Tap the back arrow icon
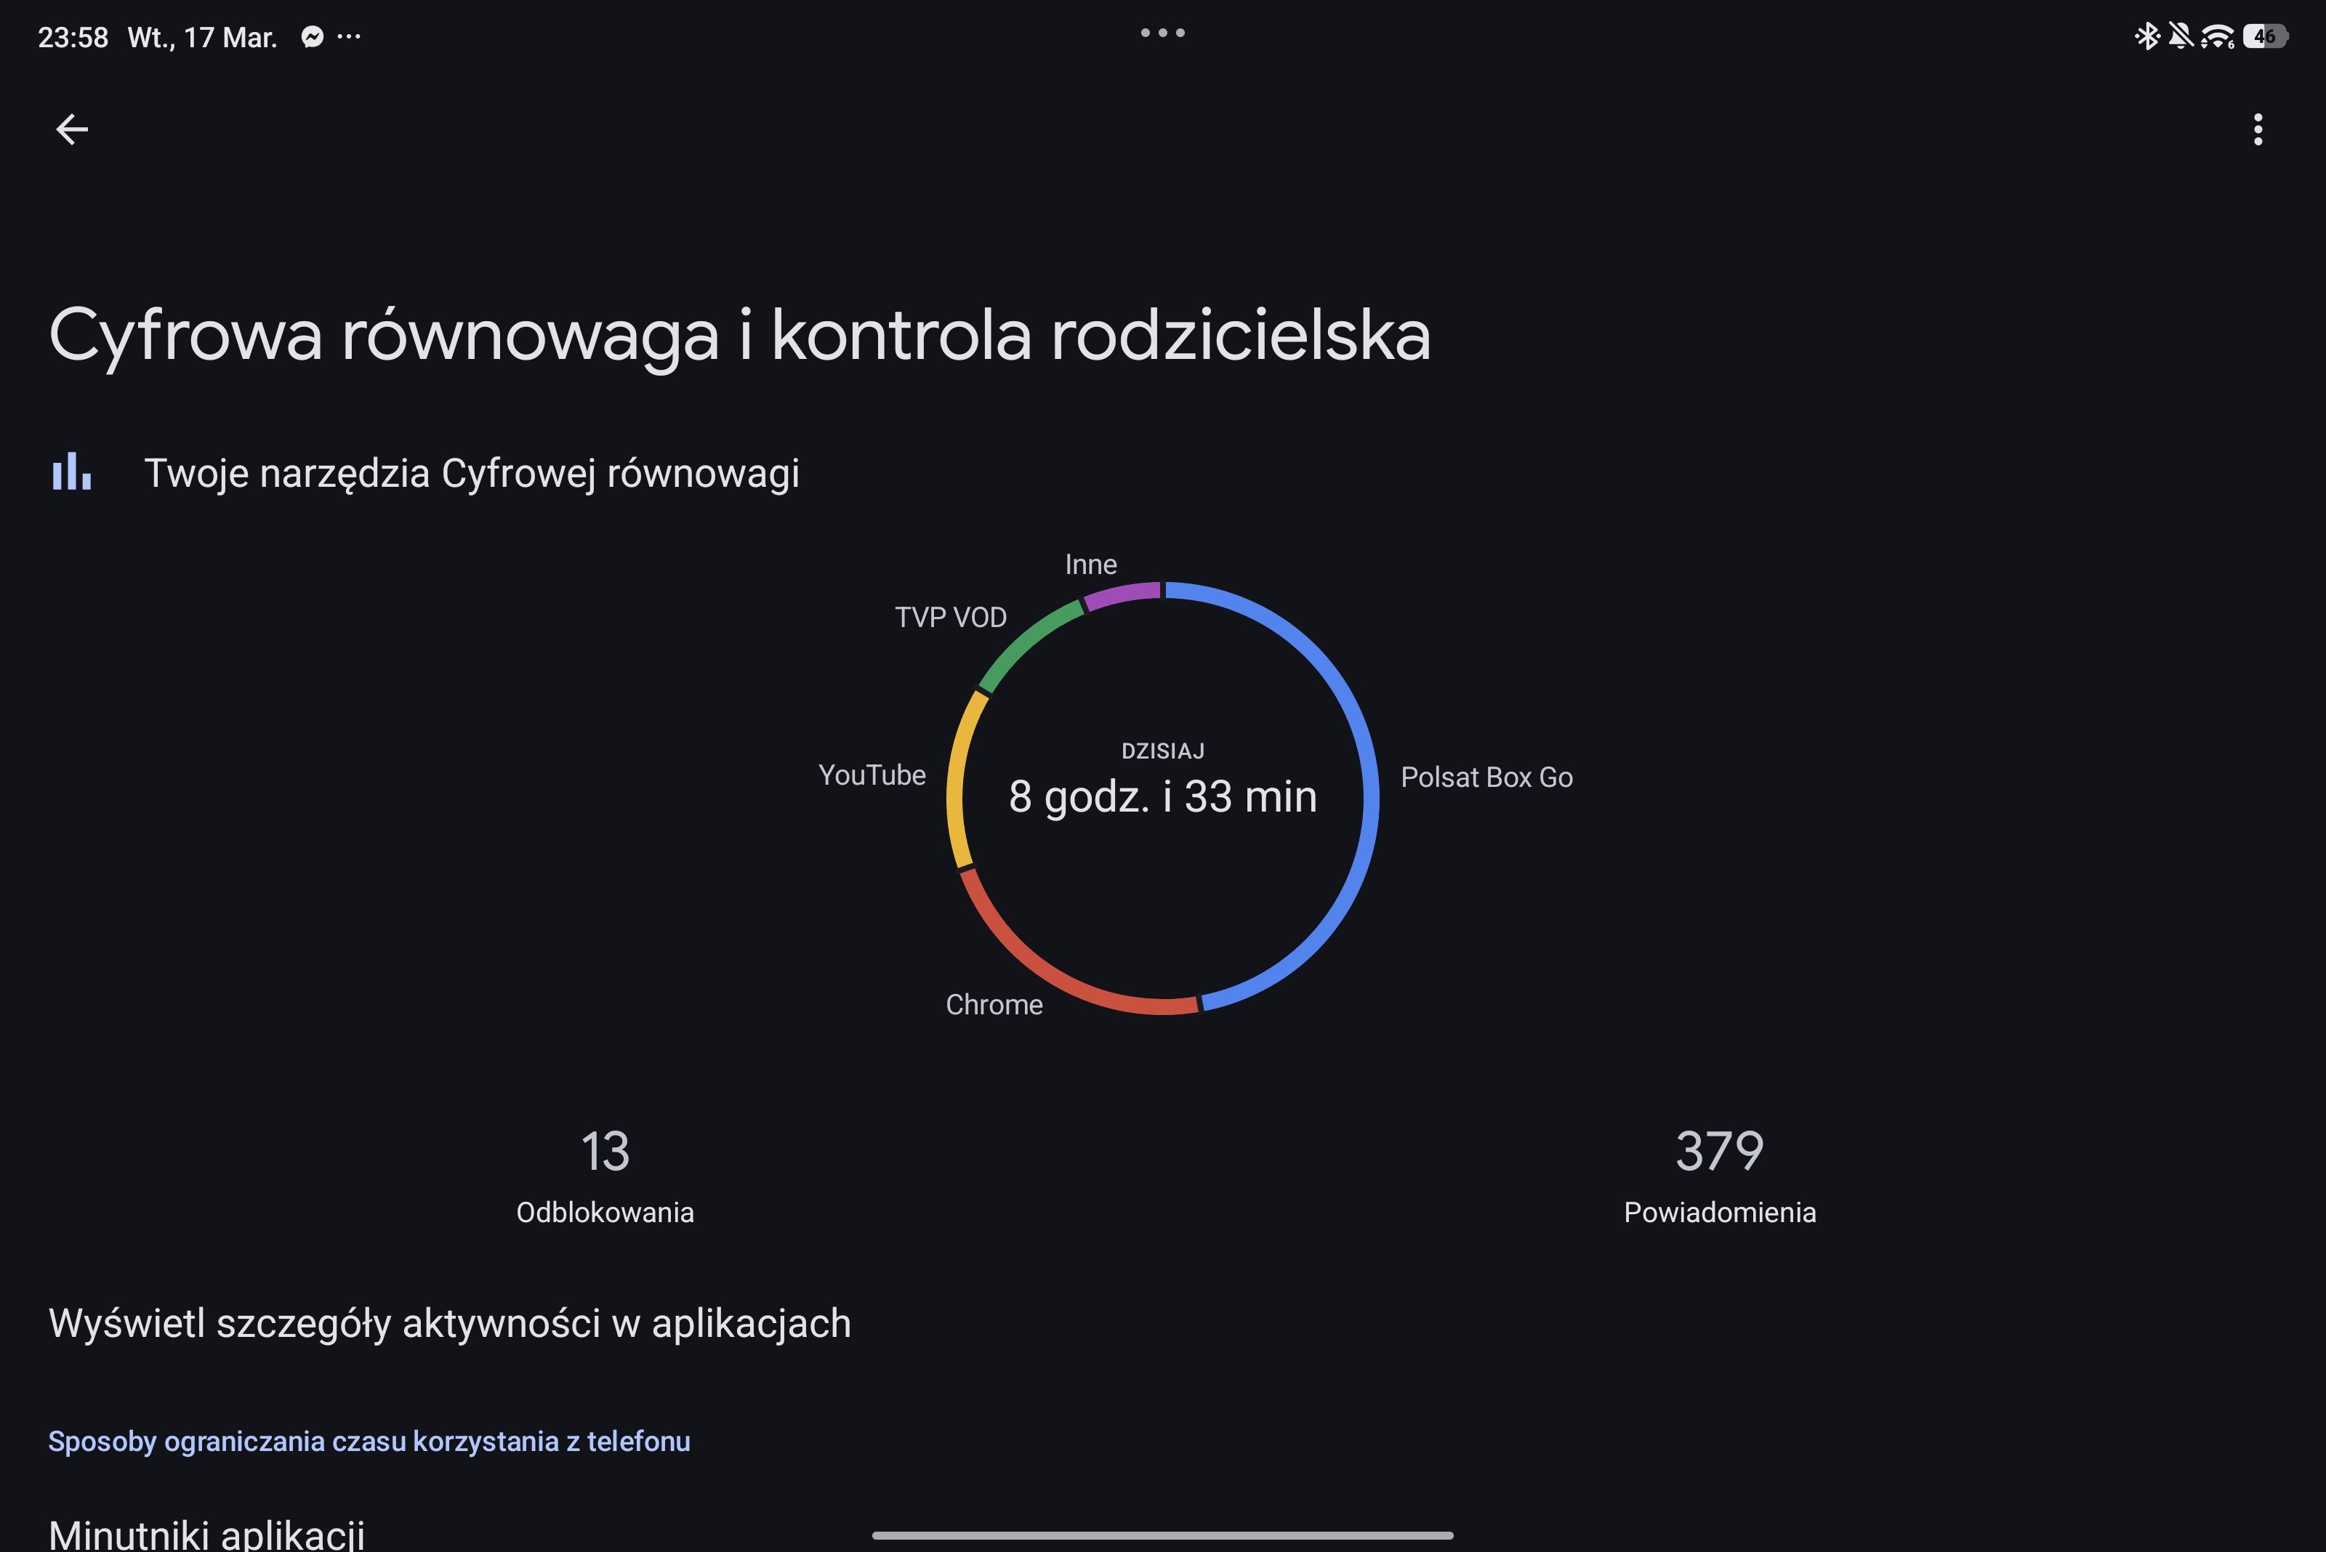Image resolution: width=2326 pixels, height=1552 pixels. 72,129
